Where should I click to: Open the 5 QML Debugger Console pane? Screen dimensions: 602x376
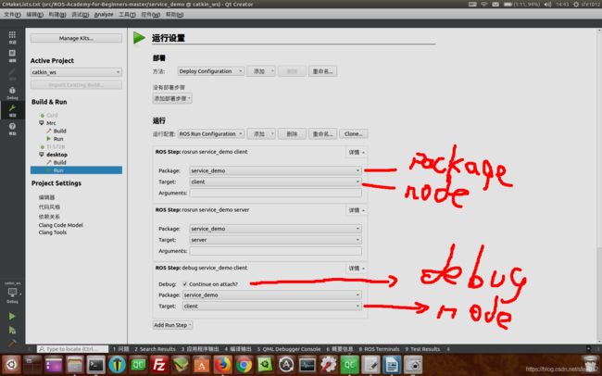pos(289,349)
